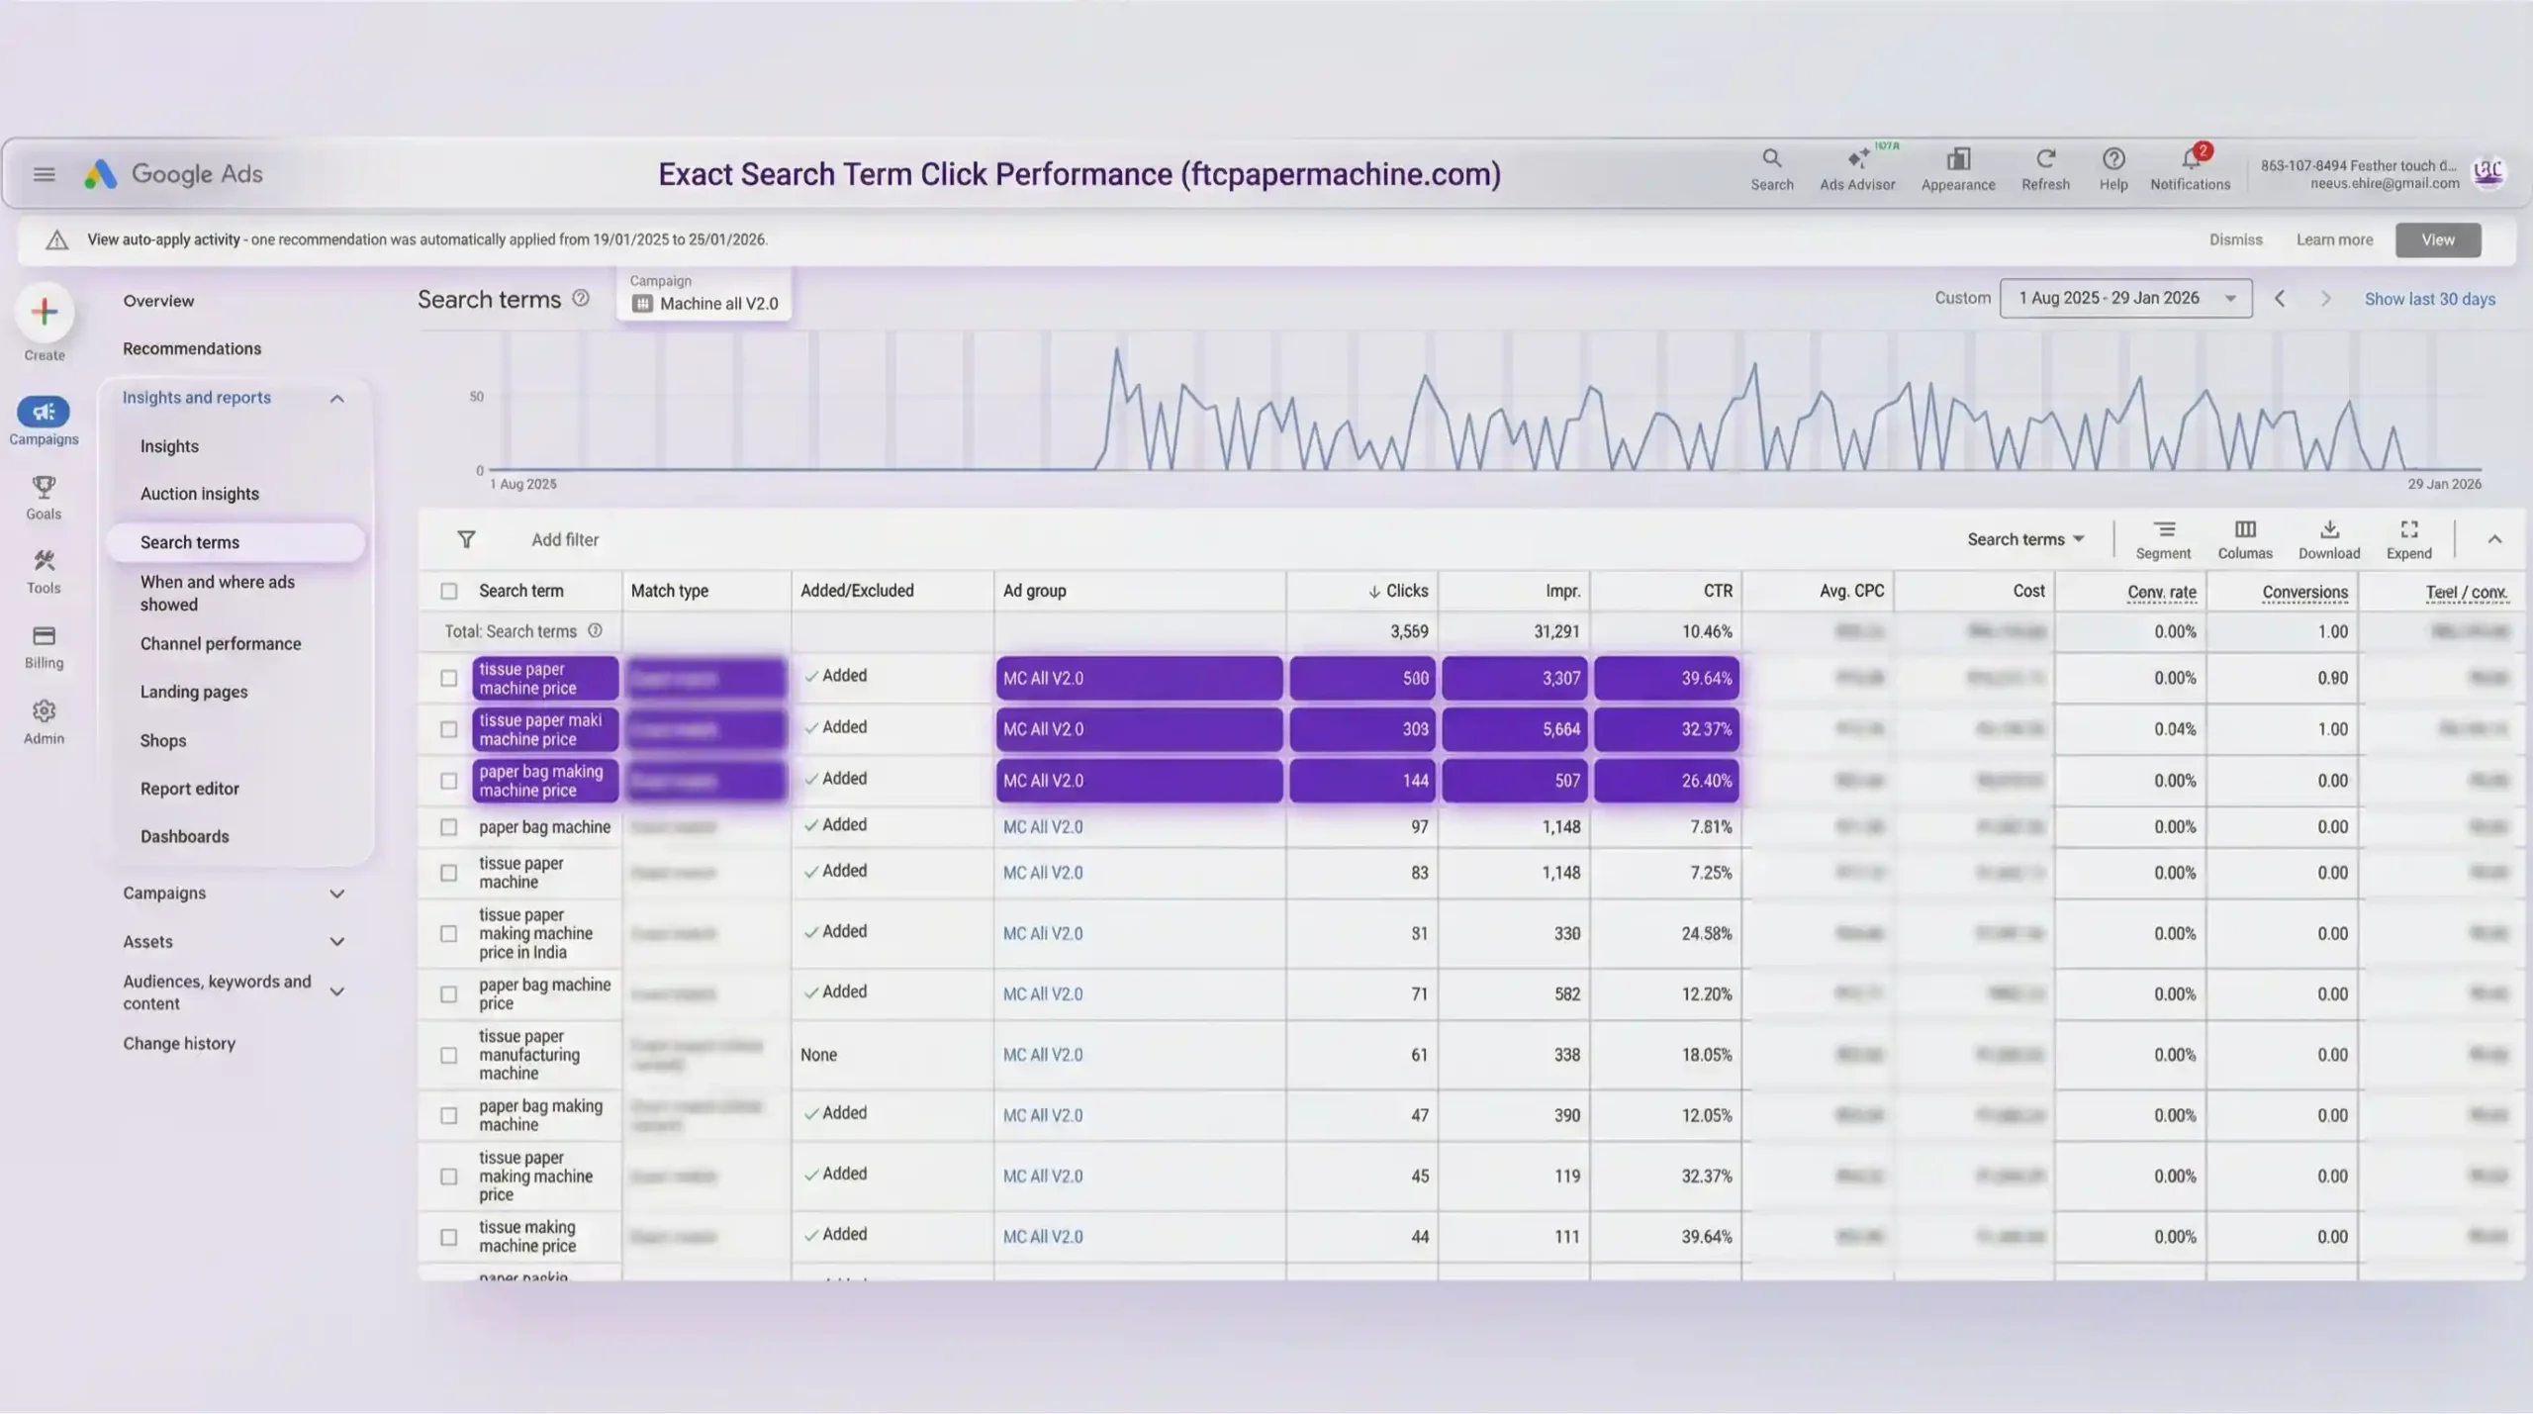
Task: Open Channel performance from the sidebar
Action: (221, 643)
